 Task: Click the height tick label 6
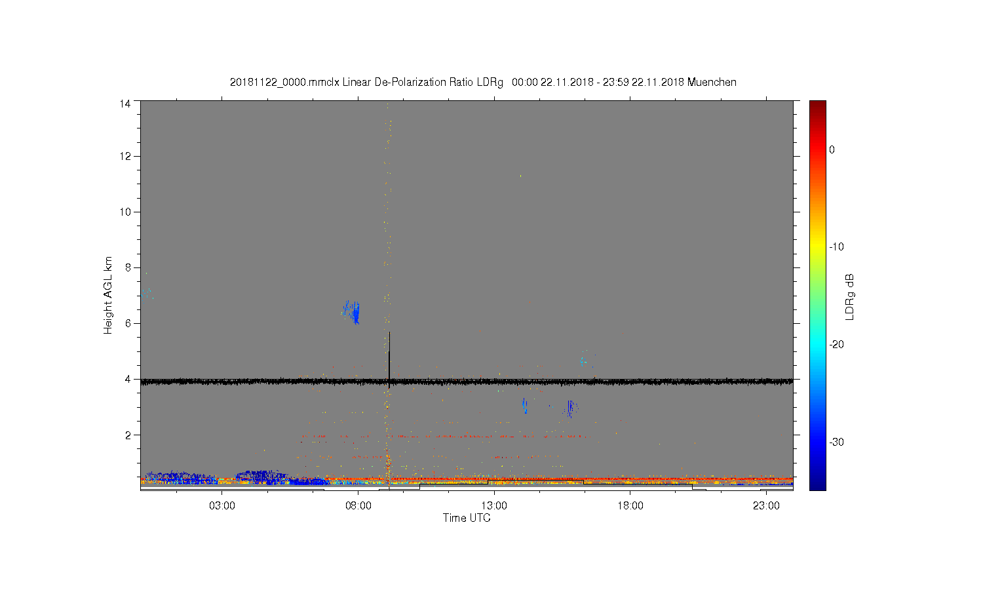[x=127, y=323]
